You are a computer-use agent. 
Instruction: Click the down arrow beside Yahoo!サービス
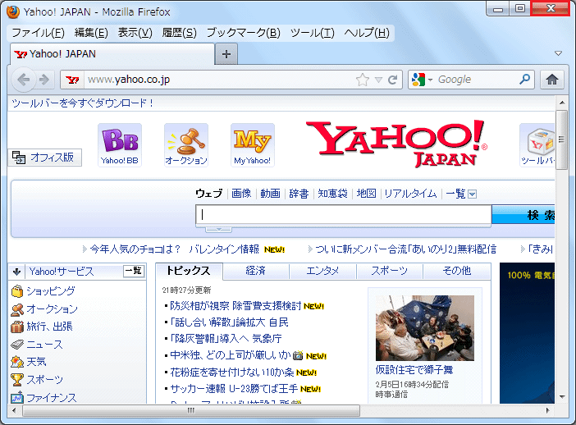click(x=16, y=272)
